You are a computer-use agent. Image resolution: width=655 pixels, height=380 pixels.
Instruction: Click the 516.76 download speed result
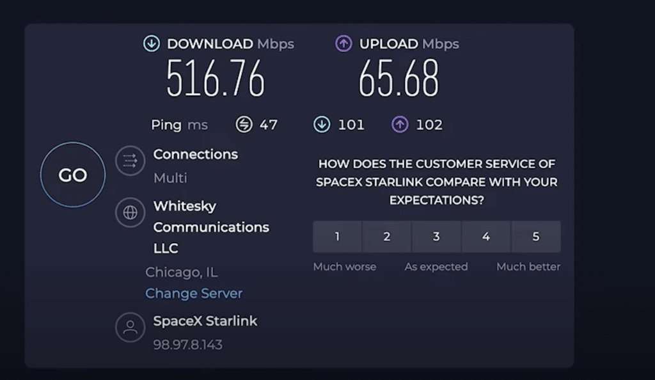(216, 79)
